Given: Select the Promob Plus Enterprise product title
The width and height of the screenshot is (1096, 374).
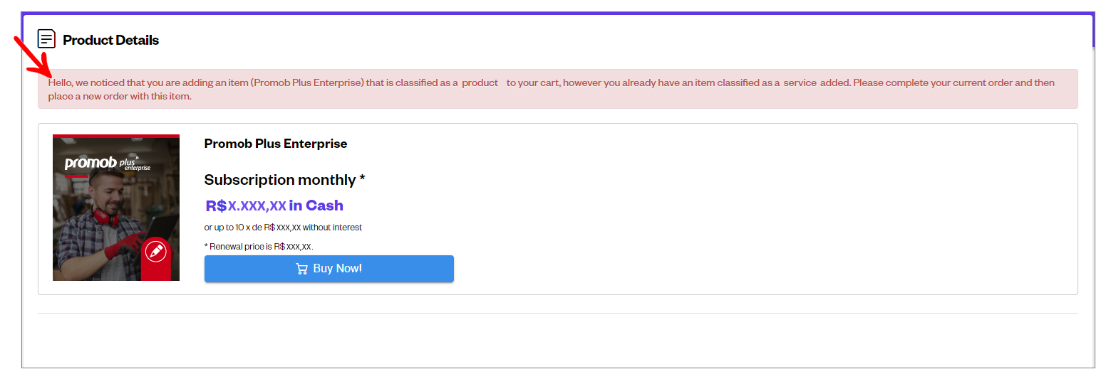Looking at the screenshot, I should pos(276,144).
